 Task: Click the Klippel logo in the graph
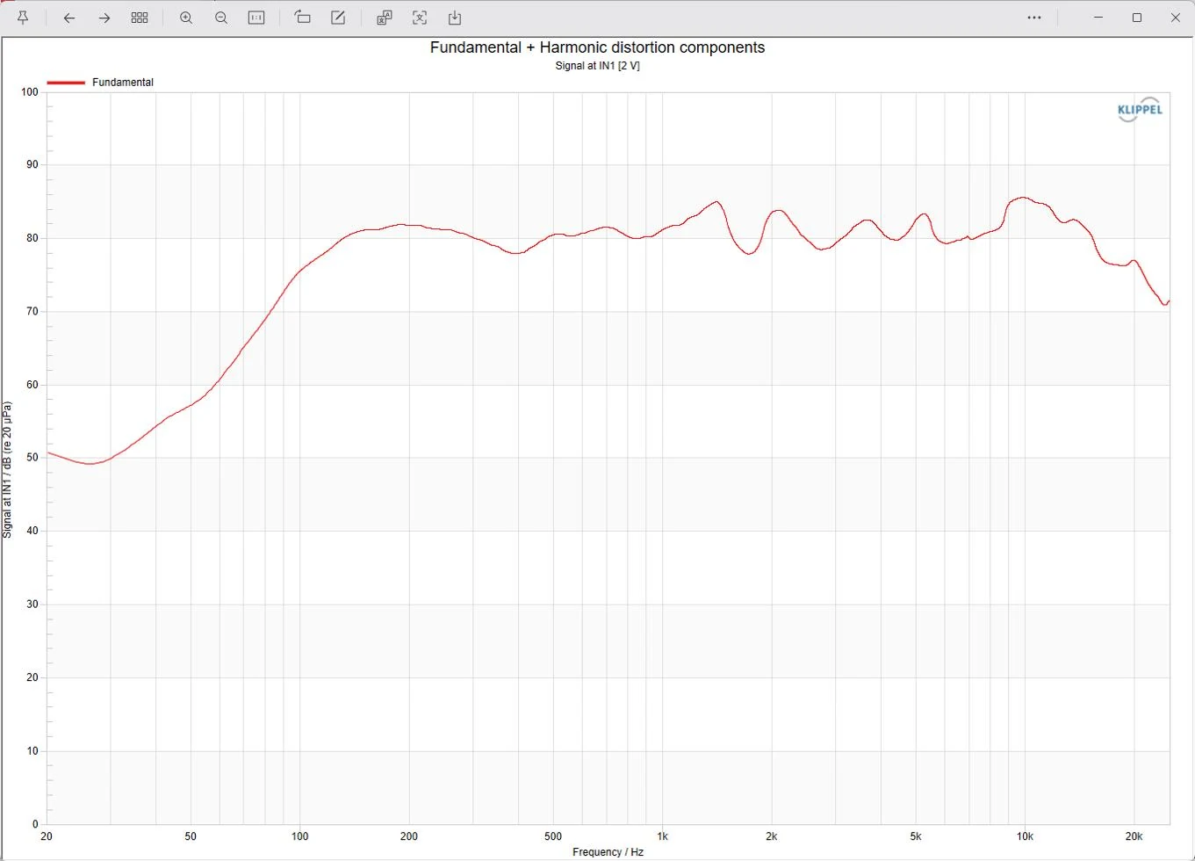(1140, 110)
